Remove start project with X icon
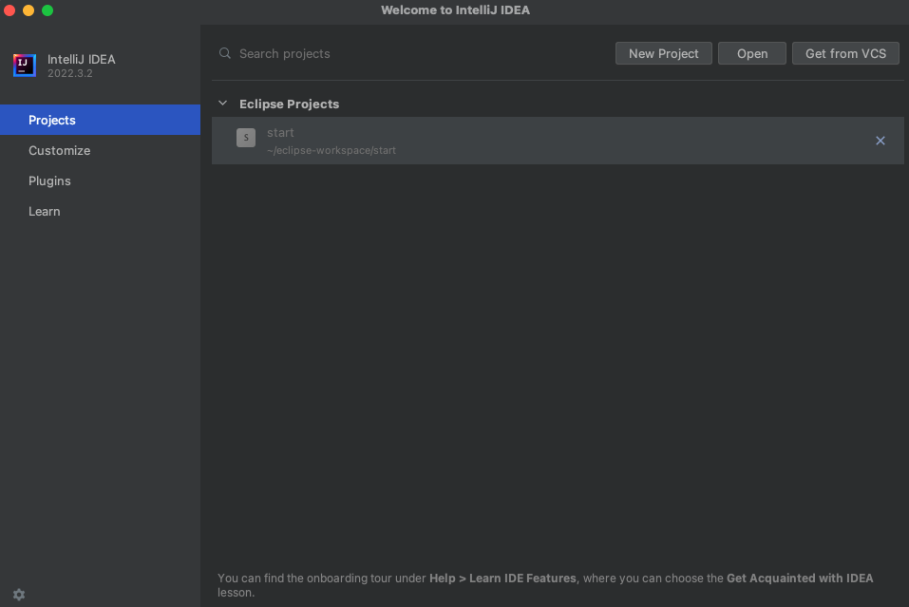 [x=880, y=141]
